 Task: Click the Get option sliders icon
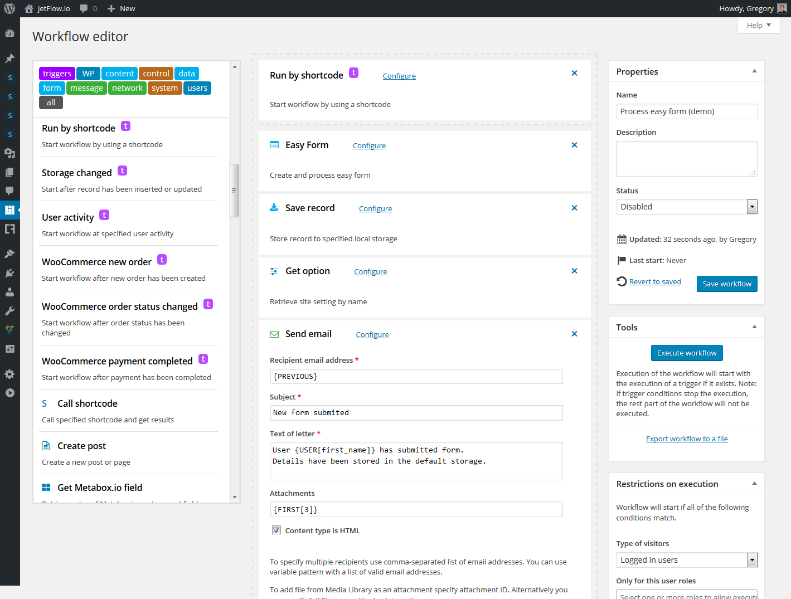tap(274, 271)
